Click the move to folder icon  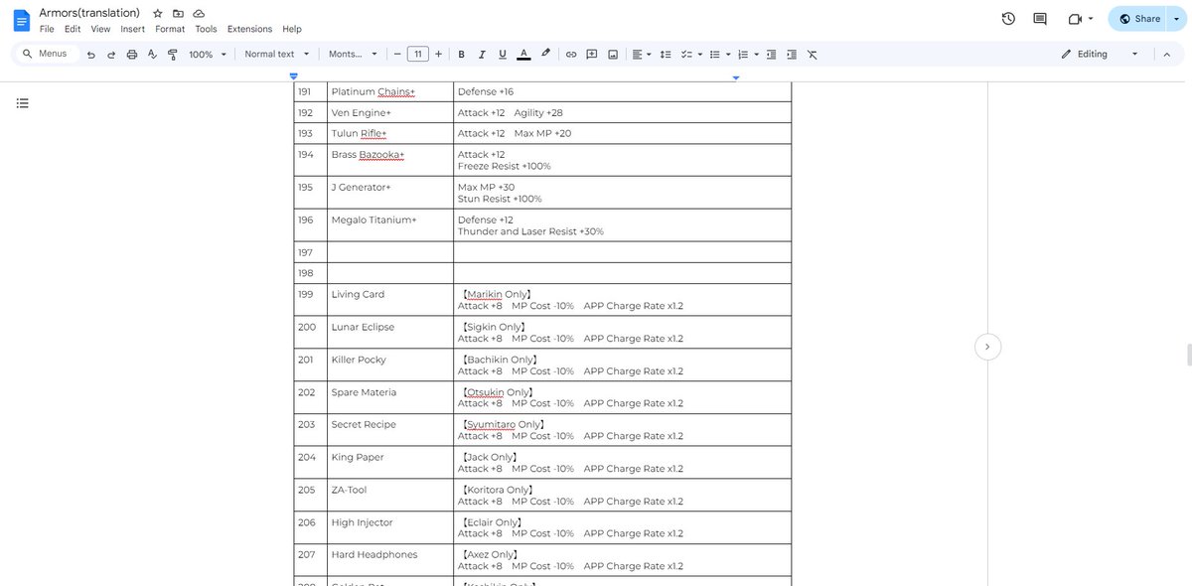pyautogui.click(x=178, y=13)
